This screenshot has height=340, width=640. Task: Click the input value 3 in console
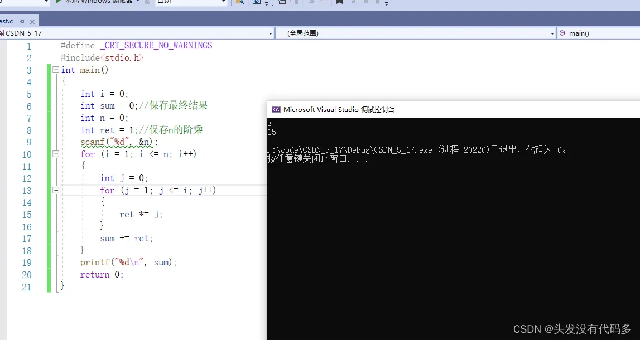(x=270, y=123)
